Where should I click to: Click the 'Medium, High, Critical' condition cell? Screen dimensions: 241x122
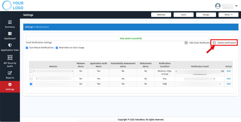coord(165,73)
